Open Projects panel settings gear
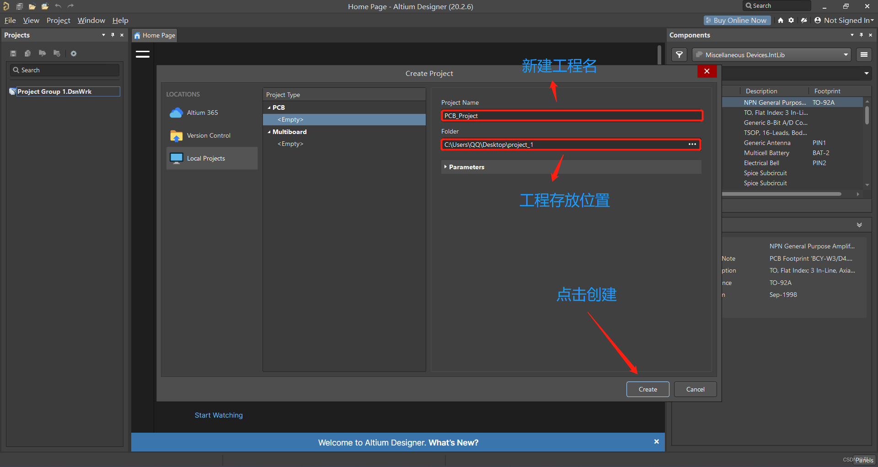The height and width of the screenshot is (467, 878). (x=74, y=54)
